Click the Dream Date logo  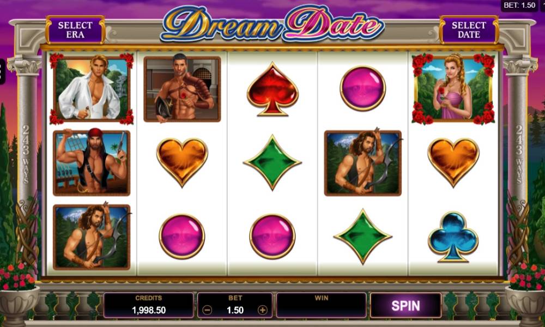tap(272, 23)
